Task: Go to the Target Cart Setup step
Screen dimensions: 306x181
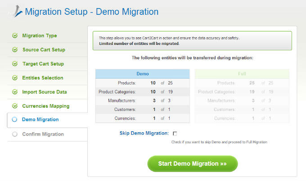Action: 43,64
